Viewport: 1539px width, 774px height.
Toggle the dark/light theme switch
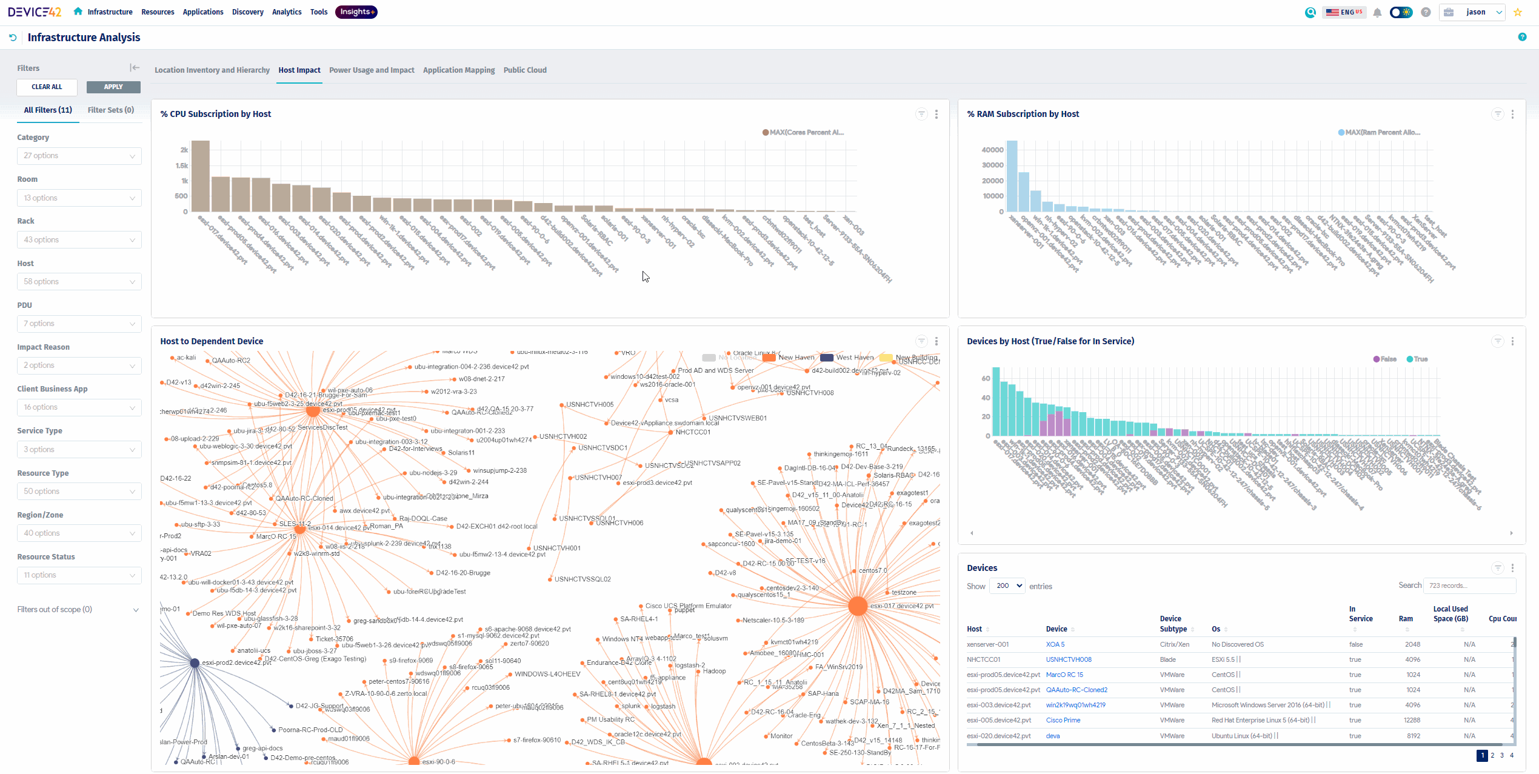point(1401,12)
